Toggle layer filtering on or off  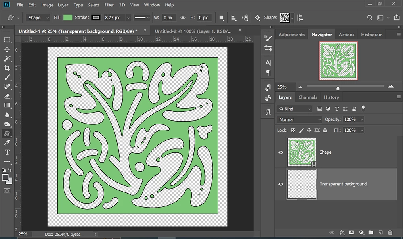[x=363, y=108]
